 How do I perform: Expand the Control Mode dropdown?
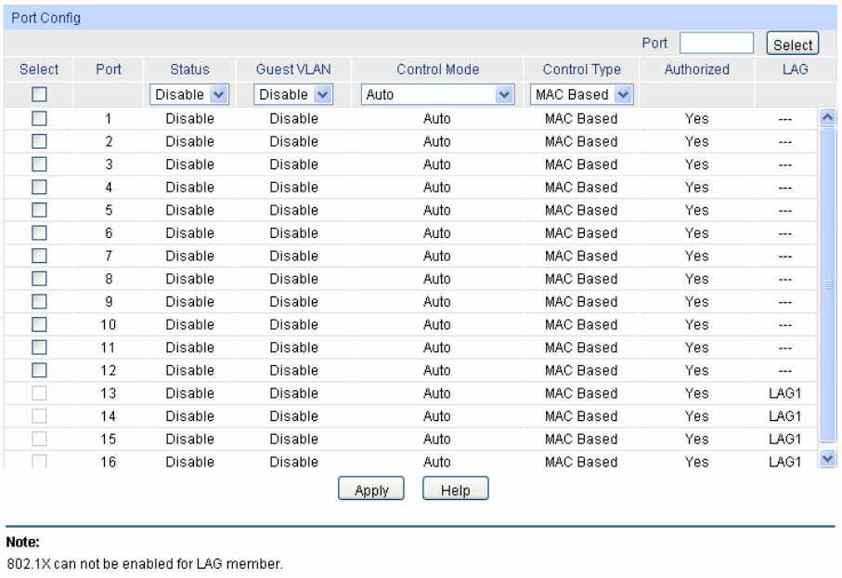click(437, 94)
